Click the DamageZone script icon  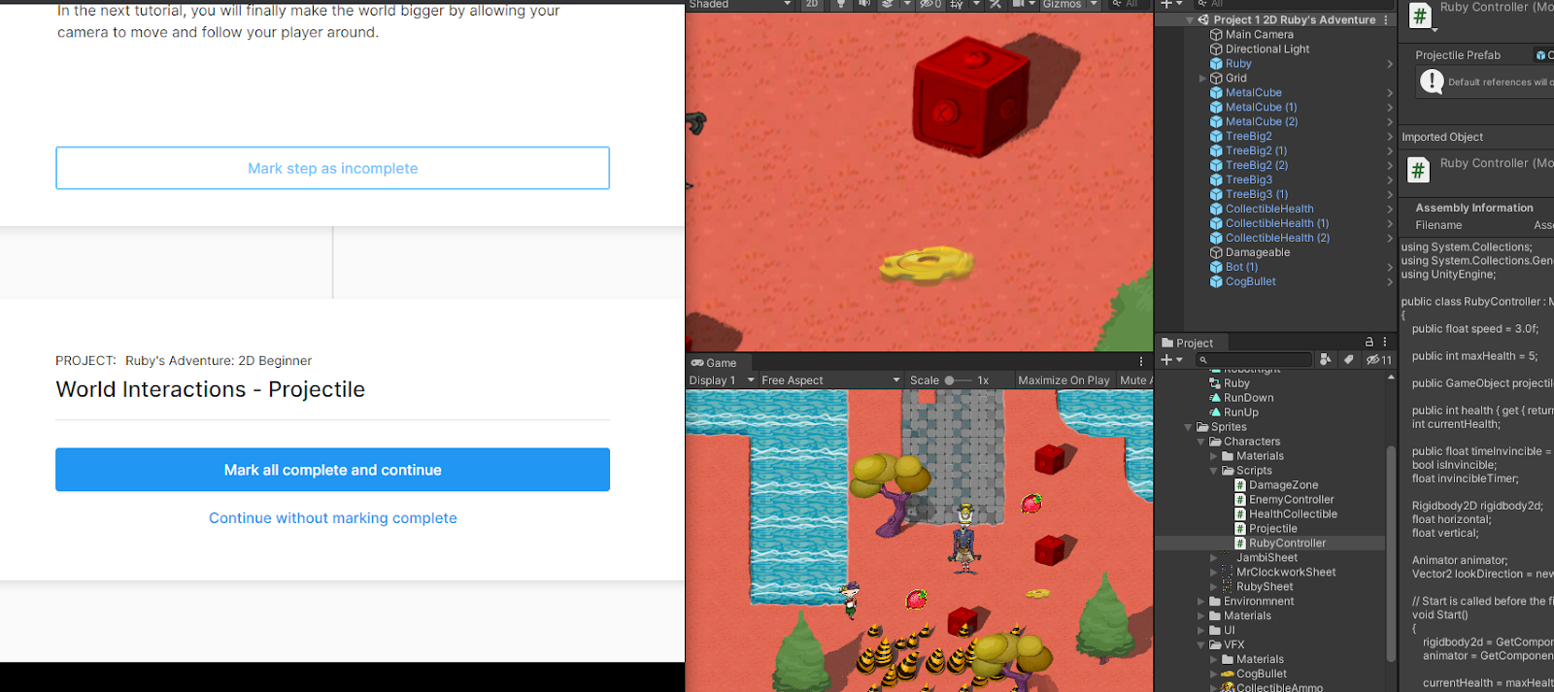(1240, 485)
